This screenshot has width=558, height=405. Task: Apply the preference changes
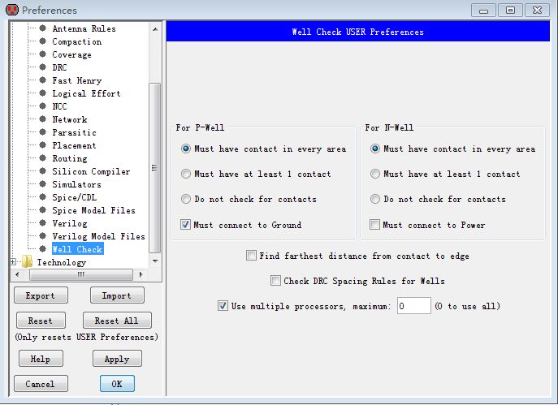(x=117, y=359)
